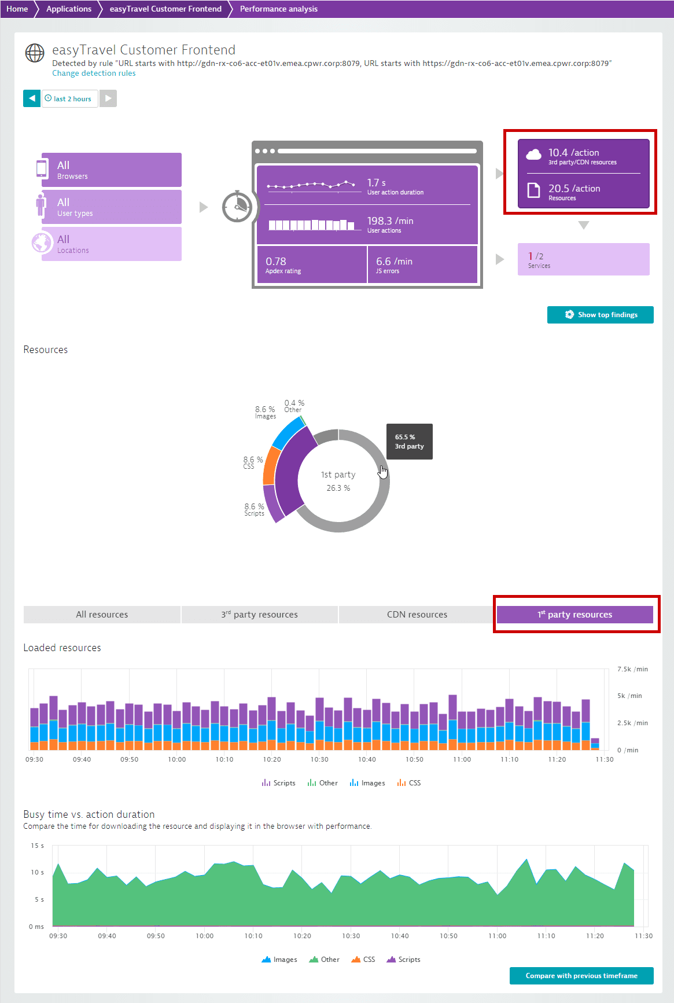The height and width of the screenshot is (1003, 674).
Task: Click the outer Scripts segment of the donut chart
Action: [273, 503]
